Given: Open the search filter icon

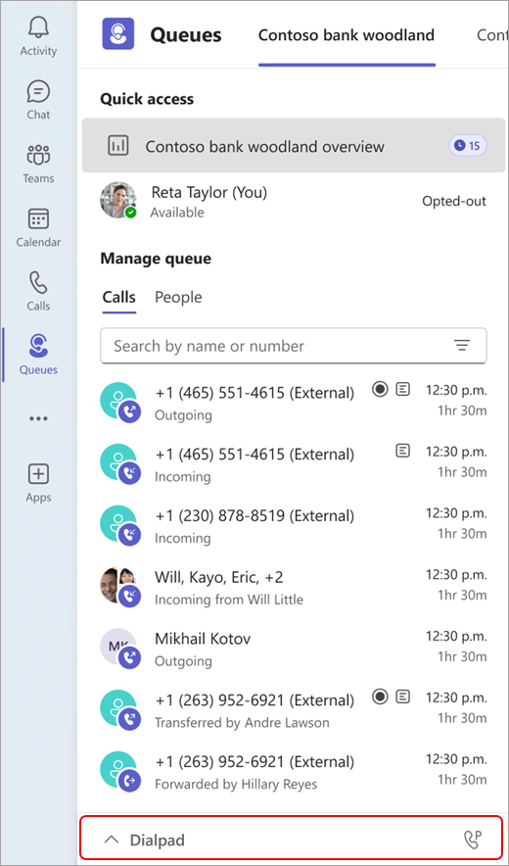Looking at the screenshot, I should (461, 346).
